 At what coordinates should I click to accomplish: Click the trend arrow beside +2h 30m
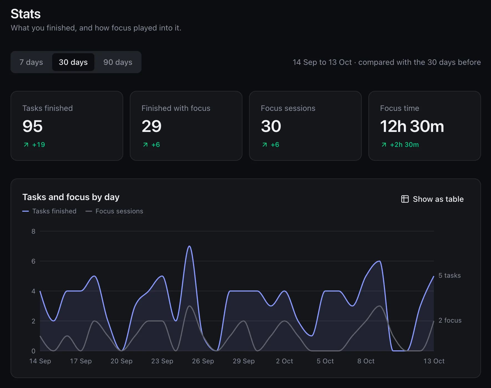tap(384, 145)
